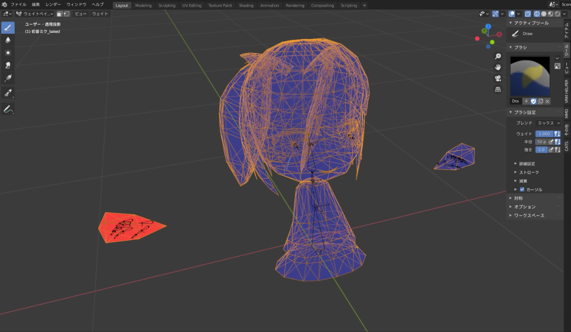Screen dimensions: 571x332
Task: Adjust the ウェイト 1.000 slider
Action: click(544, 134)
